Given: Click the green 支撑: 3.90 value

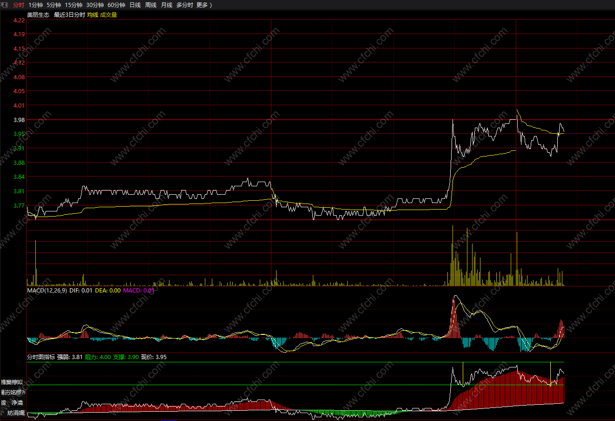Looking at the screenshot, I should point(126,357).
